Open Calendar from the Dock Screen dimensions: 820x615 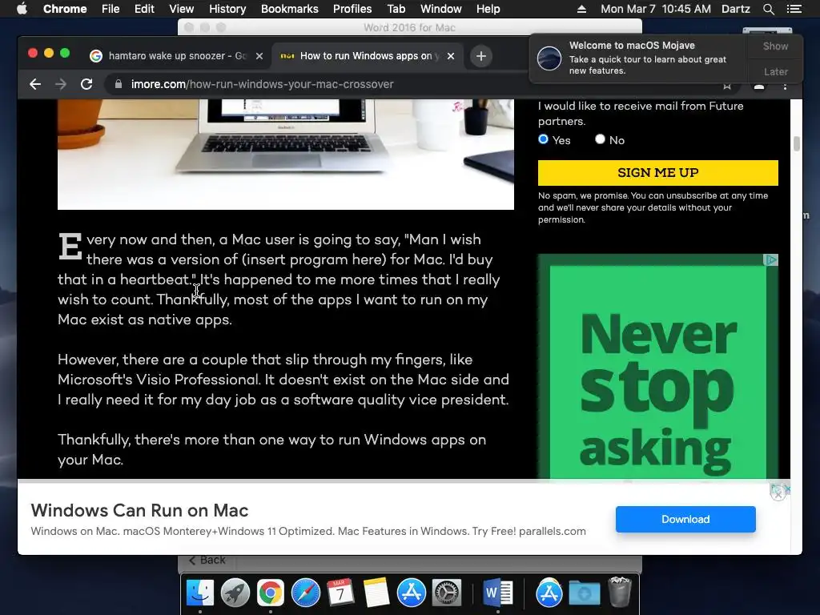340,593
